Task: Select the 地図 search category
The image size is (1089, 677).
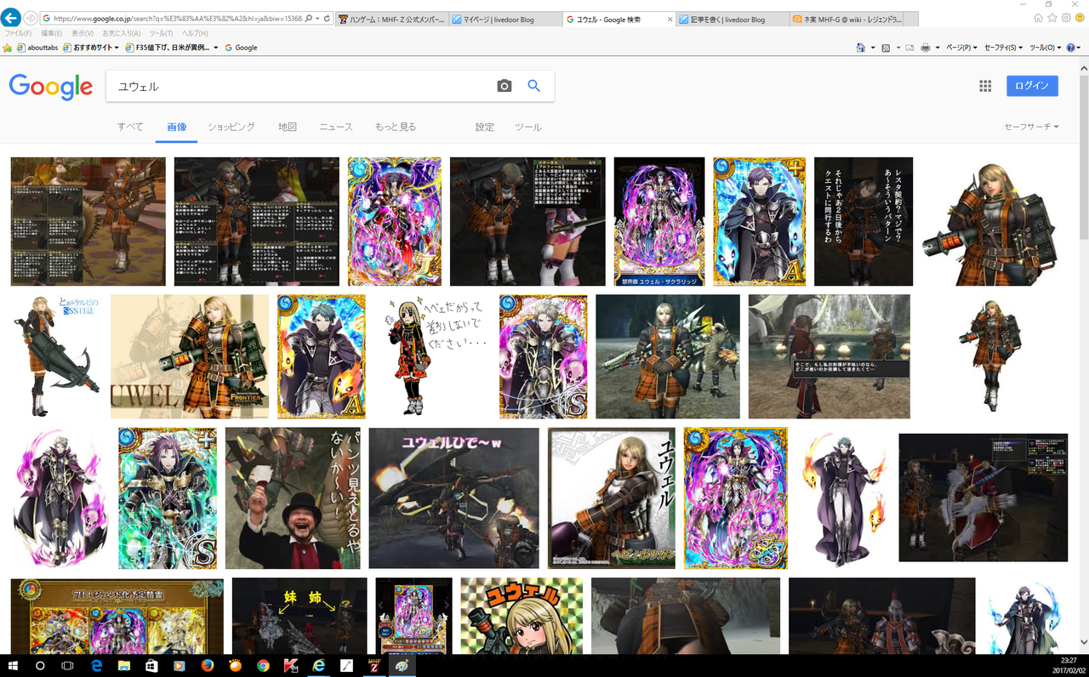Action: pos(288,127)
